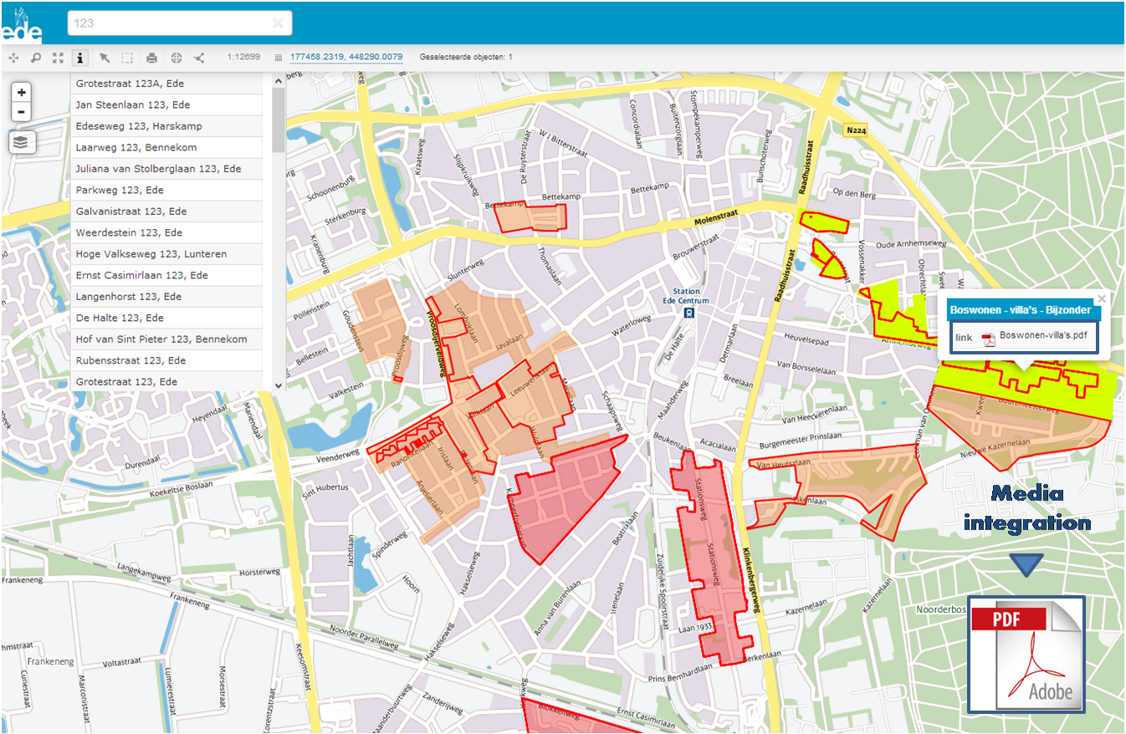Screen dimensions: 1126x734
Task: Clear the search field with X
Action: [x=278, y=23]
